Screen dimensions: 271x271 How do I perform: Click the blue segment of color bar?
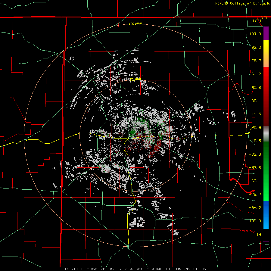266,215
